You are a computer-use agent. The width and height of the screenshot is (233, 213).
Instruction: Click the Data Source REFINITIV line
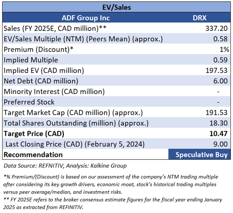click(65, 166)
